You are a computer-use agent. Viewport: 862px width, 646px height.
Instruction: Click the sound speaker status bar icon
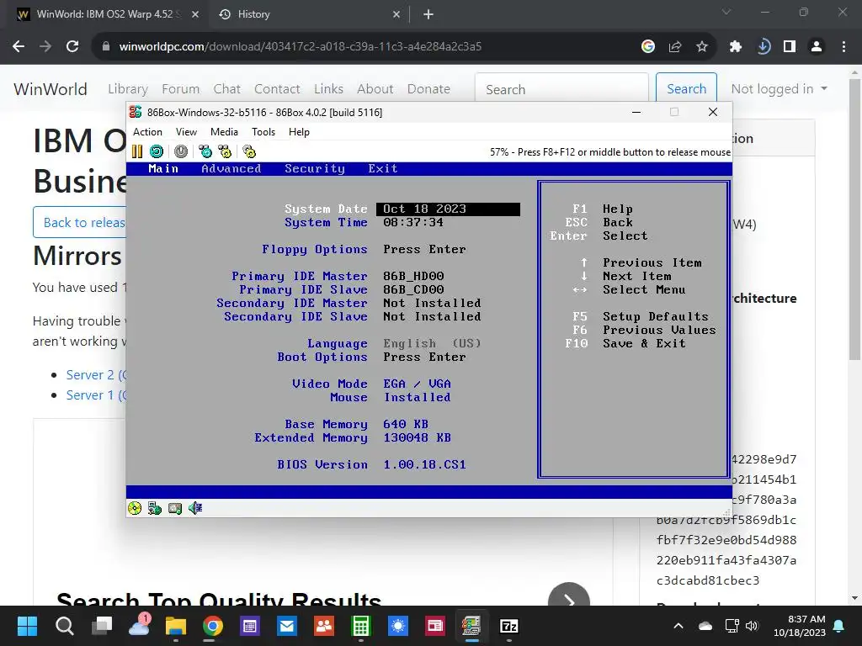(x=195, y=508)
